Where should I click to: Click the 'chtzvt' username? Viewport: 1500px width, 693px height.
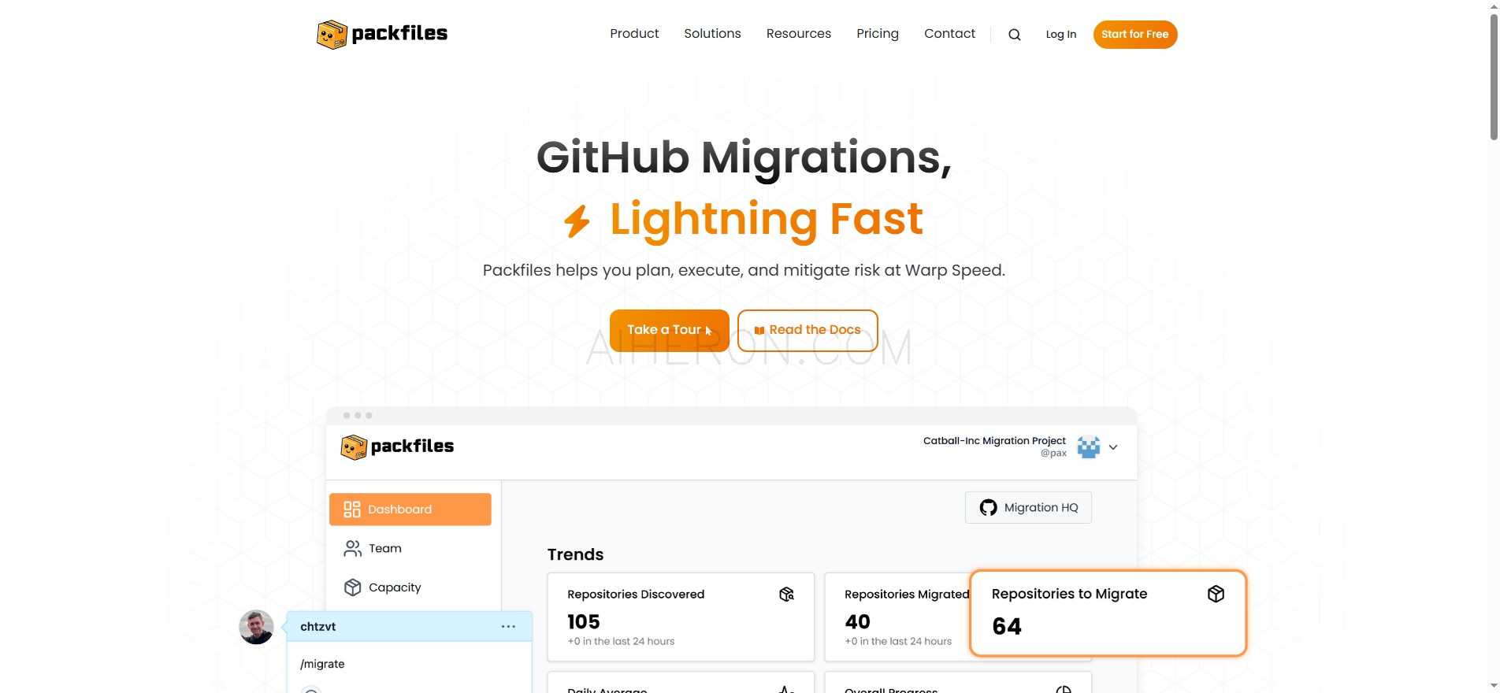pos(317,627)
